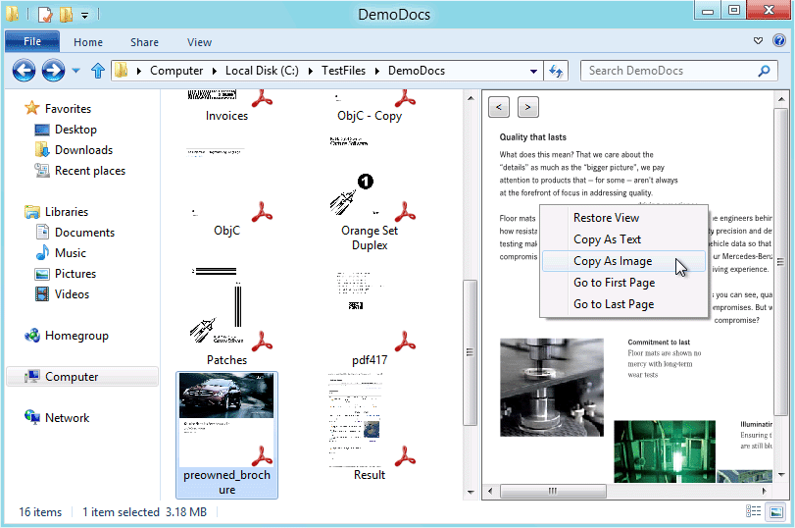Click the window folder icon in title bar
This screenshot has height=528, width=795.
click(13, 14)
